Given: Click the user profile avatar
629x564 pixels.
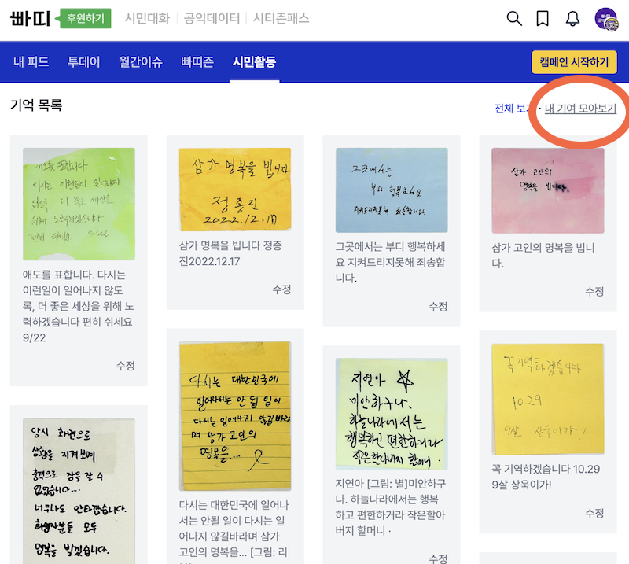Looking at the screenshot, I should (605, 19).
